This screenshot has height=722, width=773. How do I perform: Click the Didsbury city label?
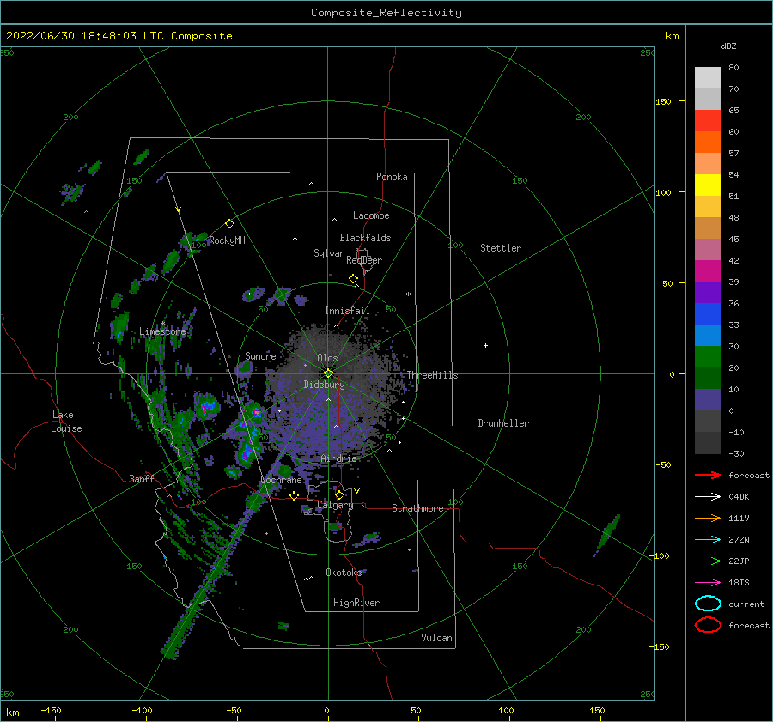point(324,385)
